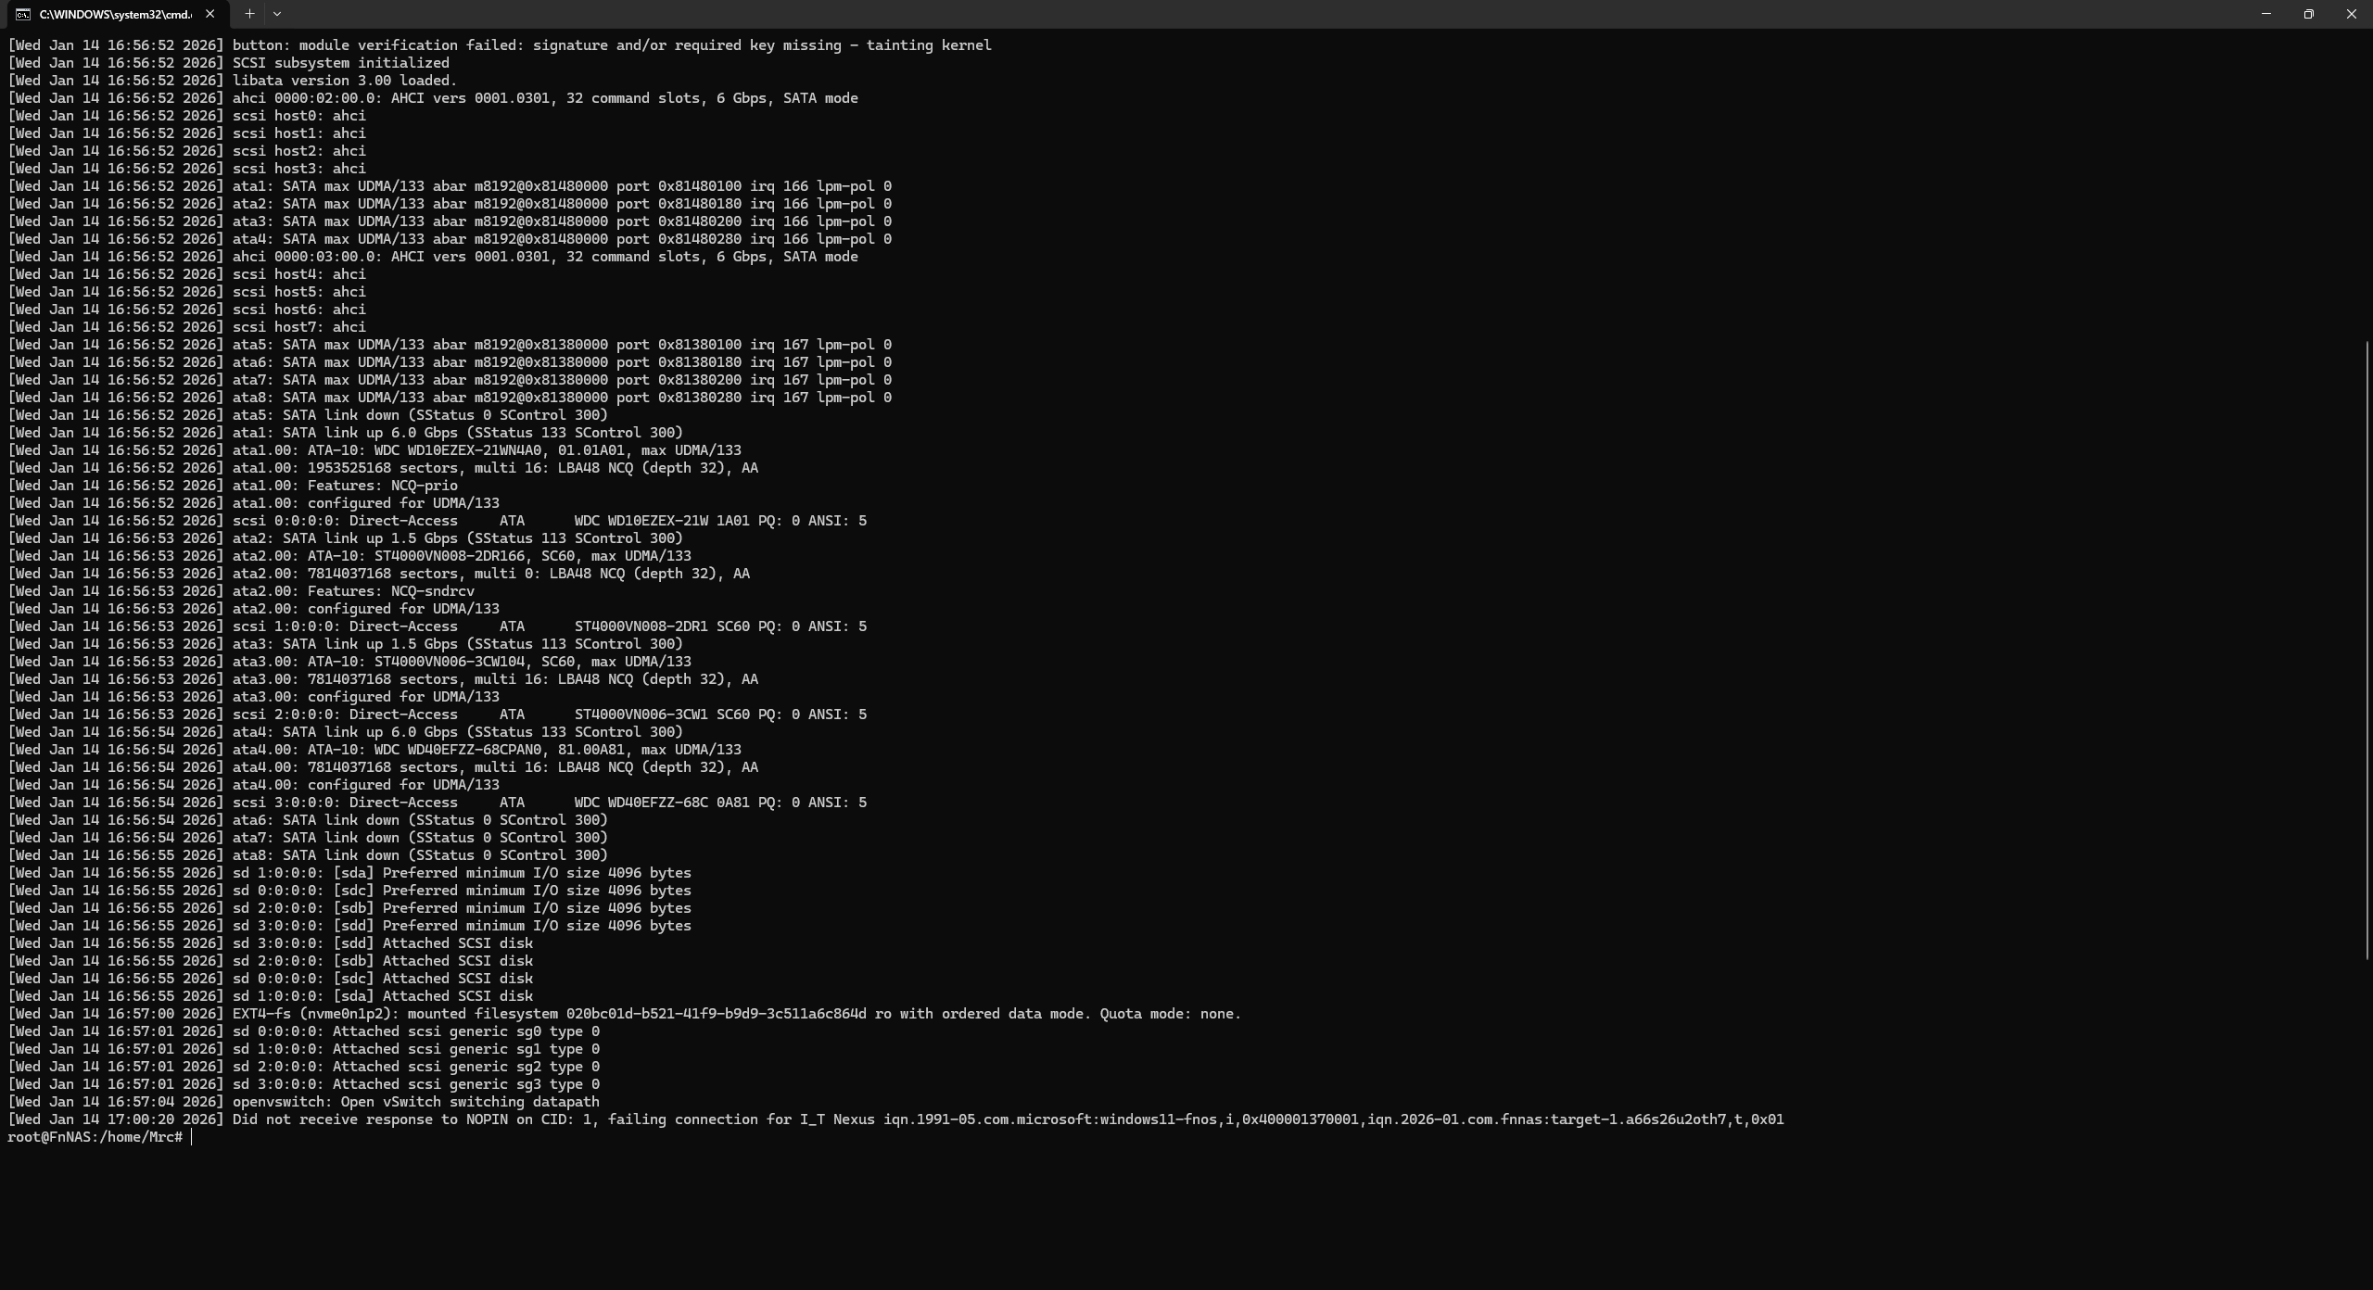Image resolution: width=2373 pixels, height=1290 pixels.
Task: Click the empty title bar drag area
Action: click(1205, 14)
